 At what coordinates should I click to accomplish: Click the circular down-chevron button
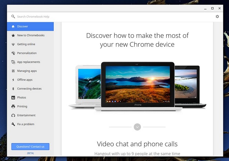(x=137, y=127)
